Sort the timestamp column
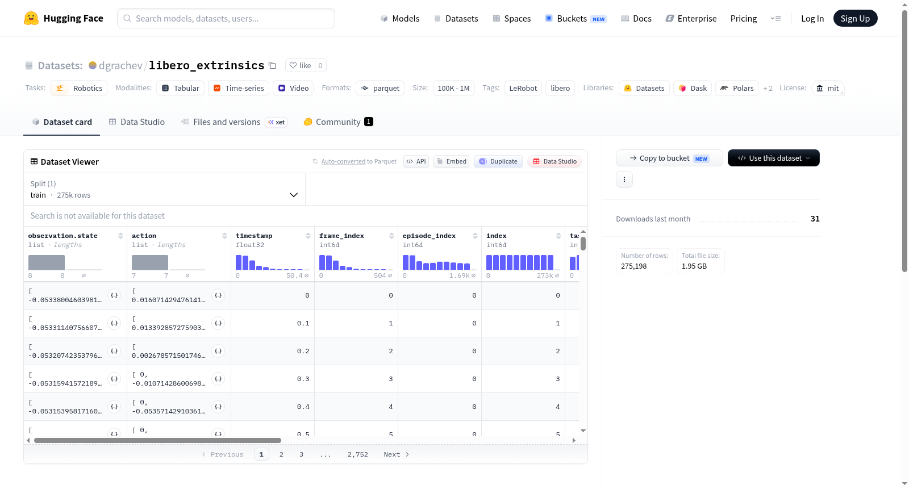 (308, 236)
